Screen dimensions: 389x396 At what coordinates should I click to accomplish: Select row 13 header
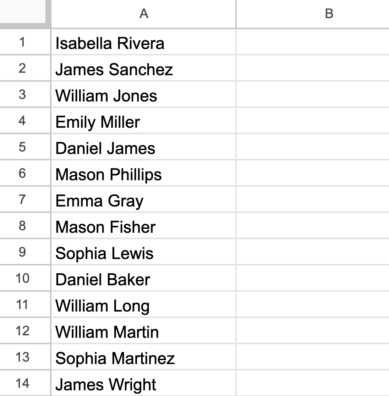point(22,357)
